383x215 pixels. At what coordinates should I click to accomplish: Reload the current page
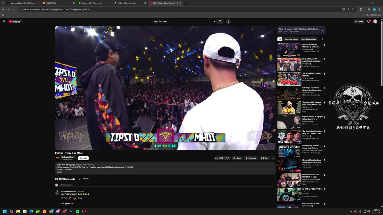(x=14, y=9)
